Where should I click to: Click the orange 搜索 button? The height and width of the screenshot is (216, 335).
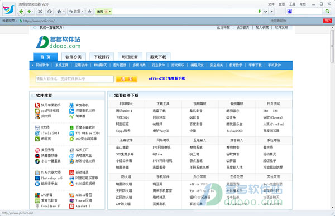pyautogui.click(x=127, y=79)
